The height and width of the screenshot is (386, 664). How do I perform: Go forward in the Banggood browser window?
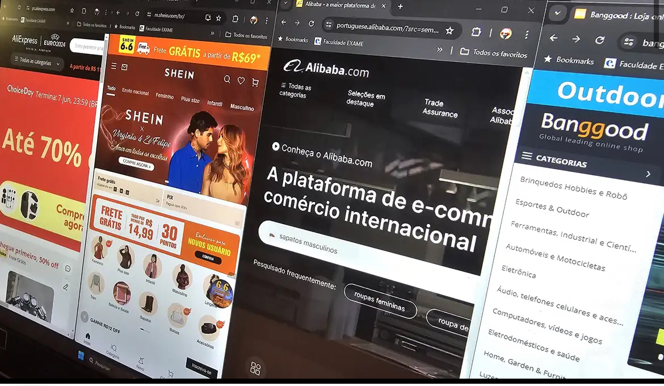576,39
